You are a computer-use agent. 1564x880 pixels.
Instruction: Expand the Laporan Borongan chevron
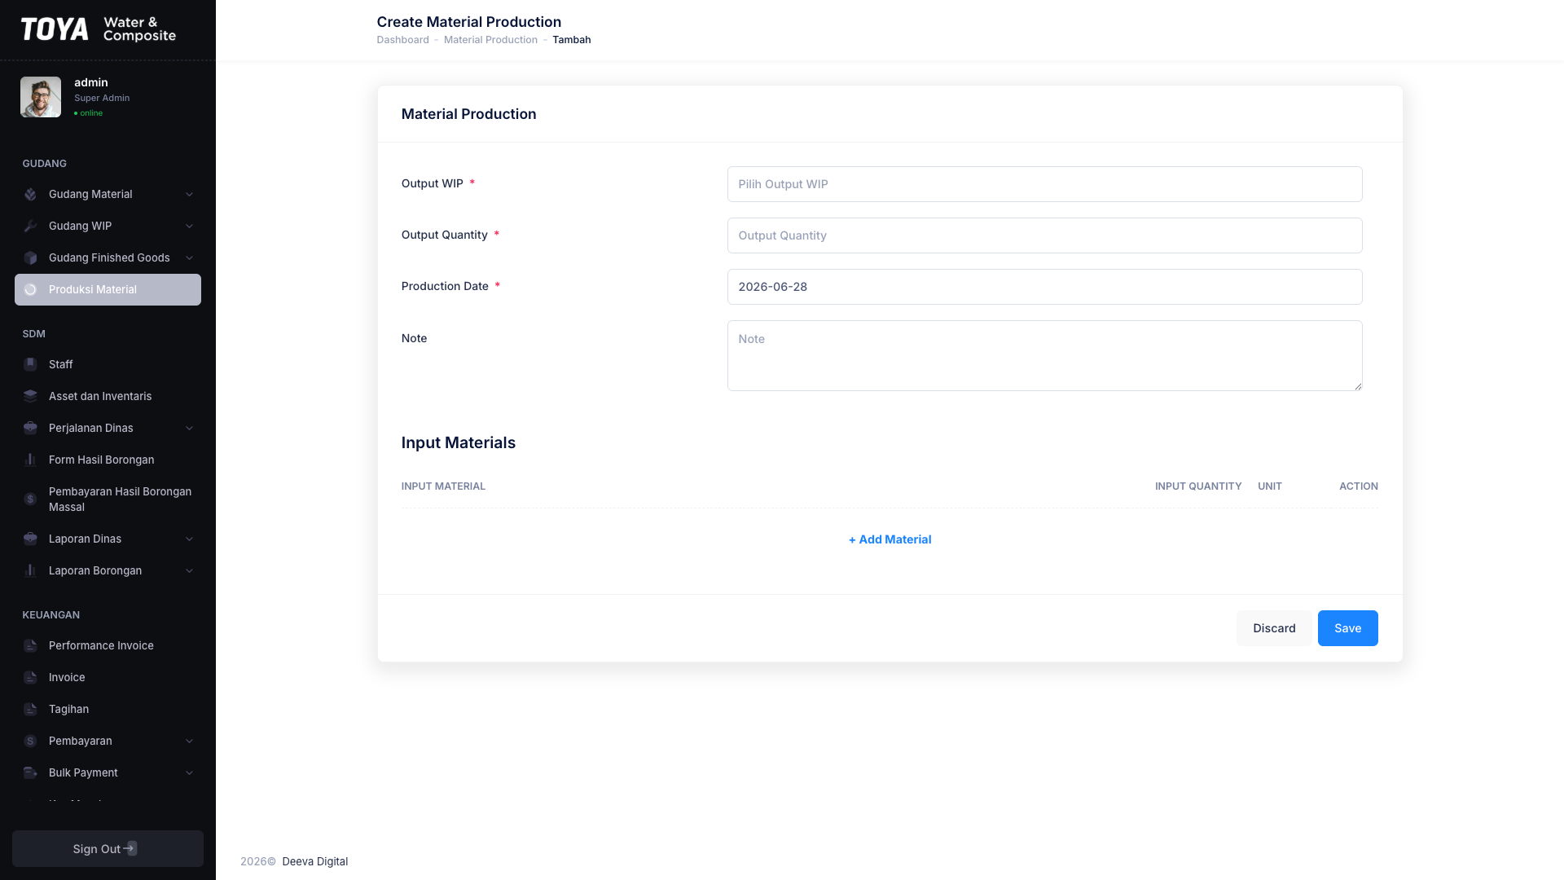point(189,570)
